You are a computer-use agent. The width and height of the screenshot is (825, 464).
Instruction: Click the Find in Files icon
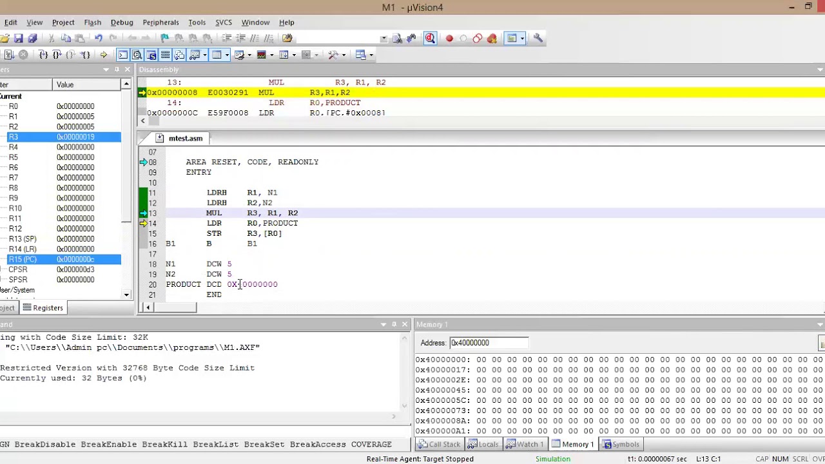click(x=287, y=39)
